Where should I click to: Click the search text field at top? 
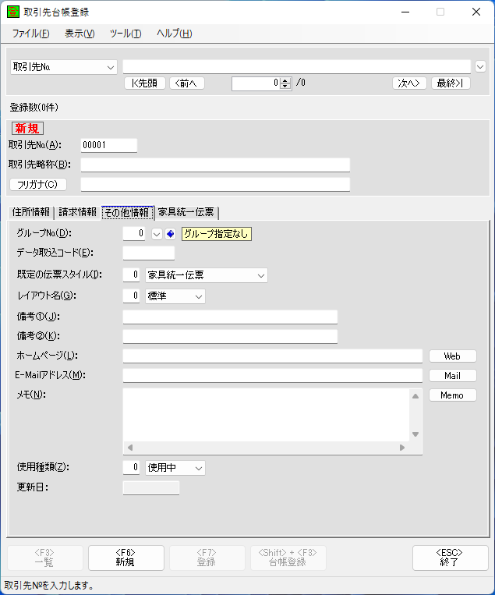297,67
